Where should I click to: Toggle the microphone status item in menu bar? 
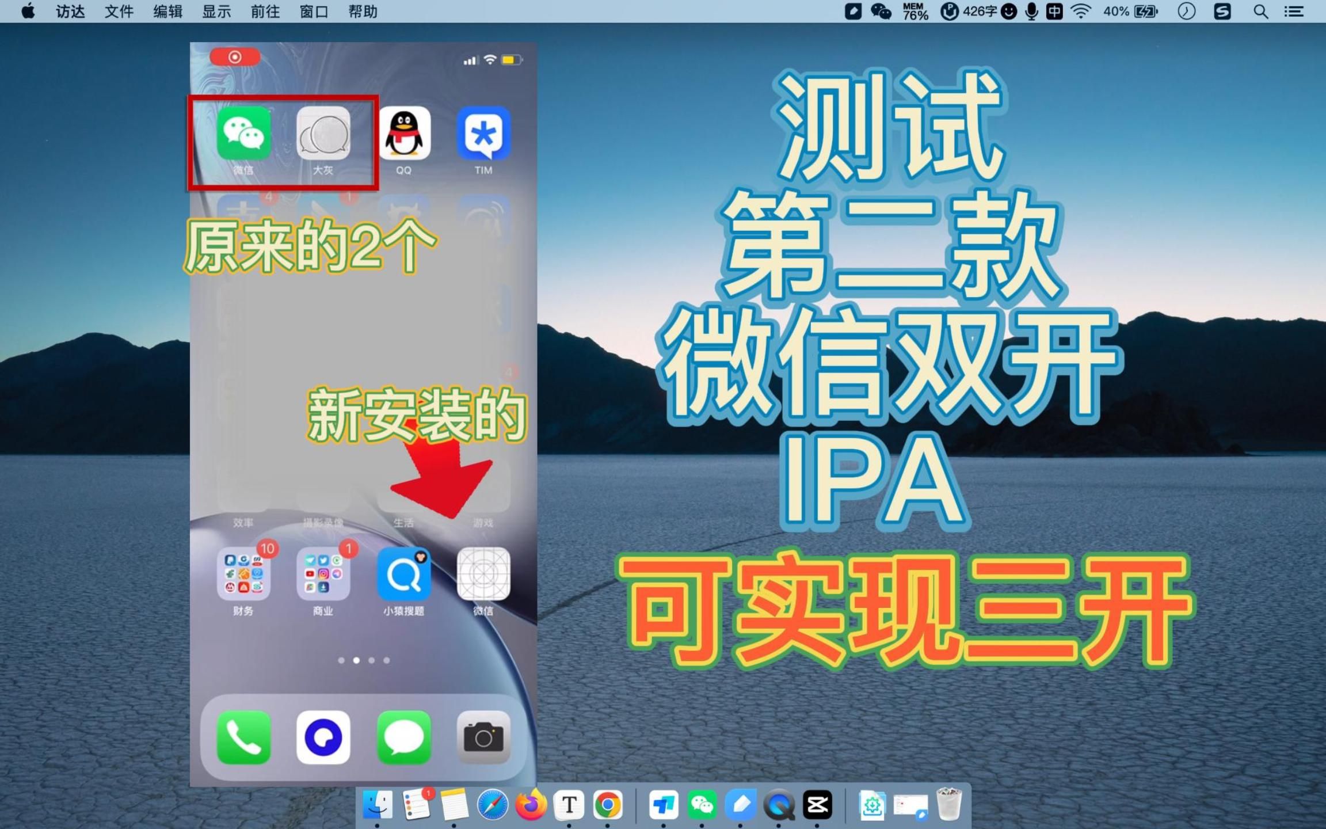(1033, 12)
